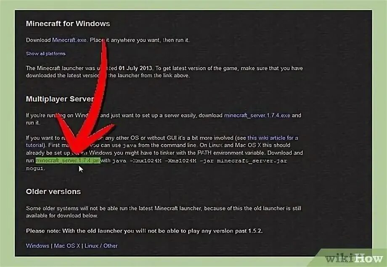The image size is (387, 267).
Task: Click the nogui code text
Action: click(x=35, y=168)
